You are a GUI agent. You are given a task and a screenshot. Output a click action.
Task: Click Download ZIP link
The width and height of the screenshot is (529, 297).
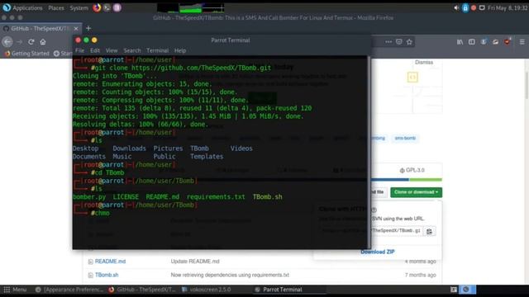378,252
